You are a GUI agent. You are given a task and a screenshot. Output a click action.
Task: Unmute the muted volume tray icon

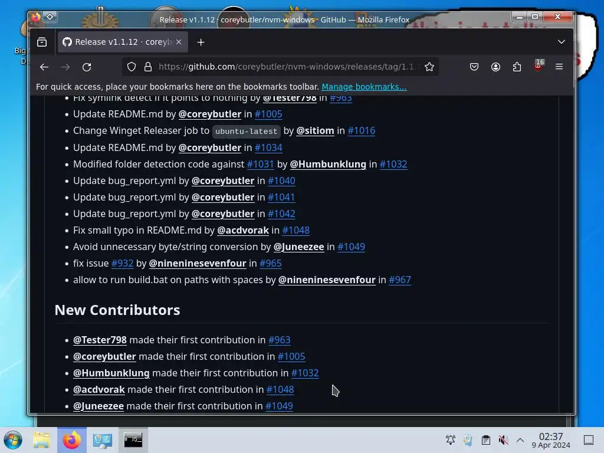tap(503, 440)
